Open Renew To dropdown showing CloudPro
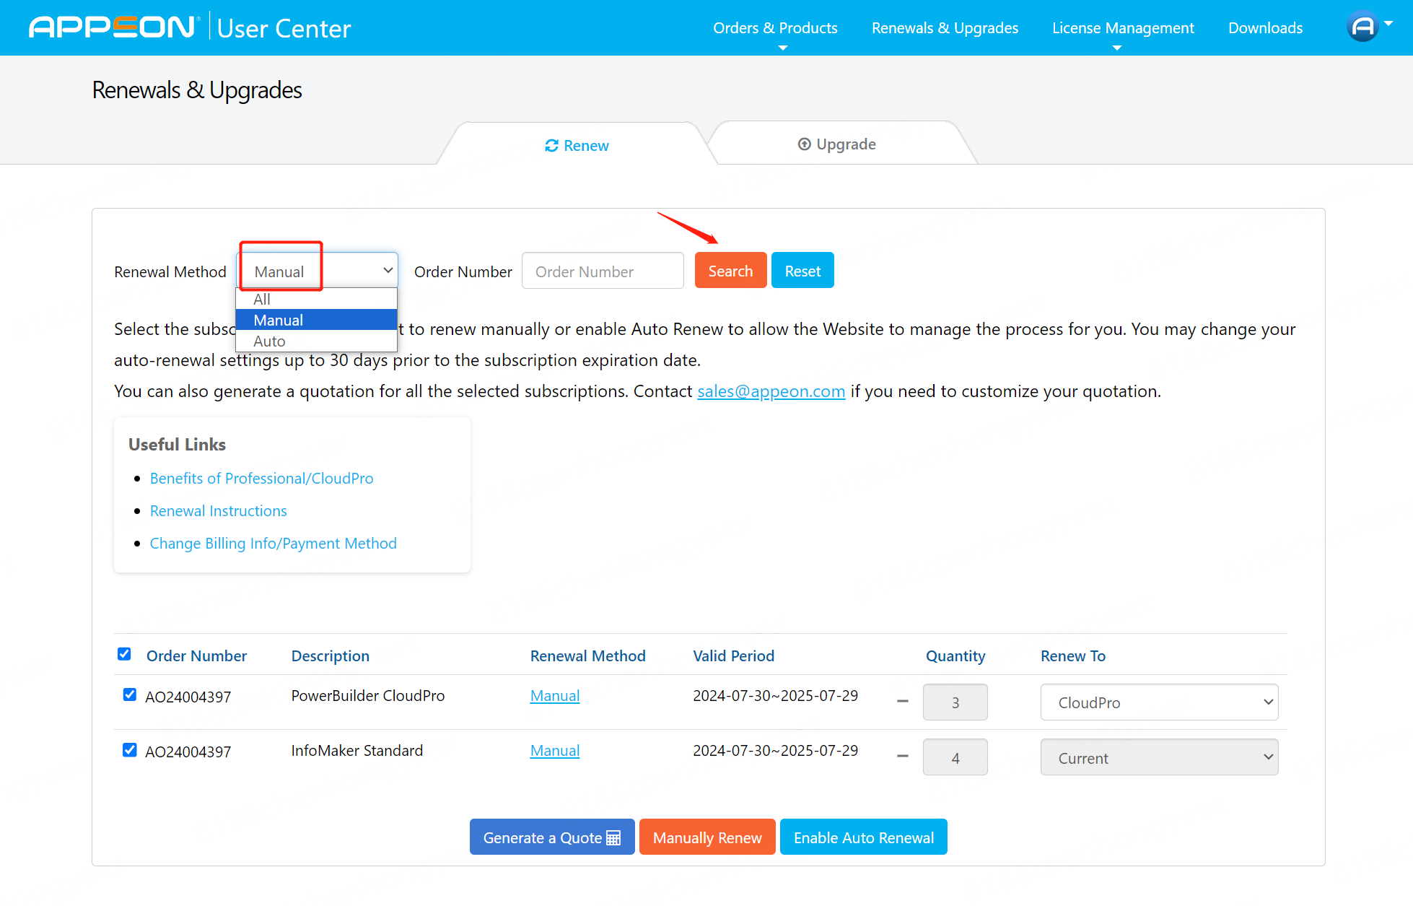 pos(1159,702)
